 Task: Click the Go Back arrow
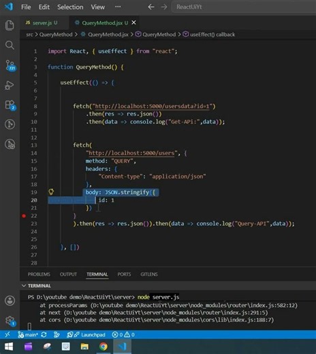[x=151, y=7]
